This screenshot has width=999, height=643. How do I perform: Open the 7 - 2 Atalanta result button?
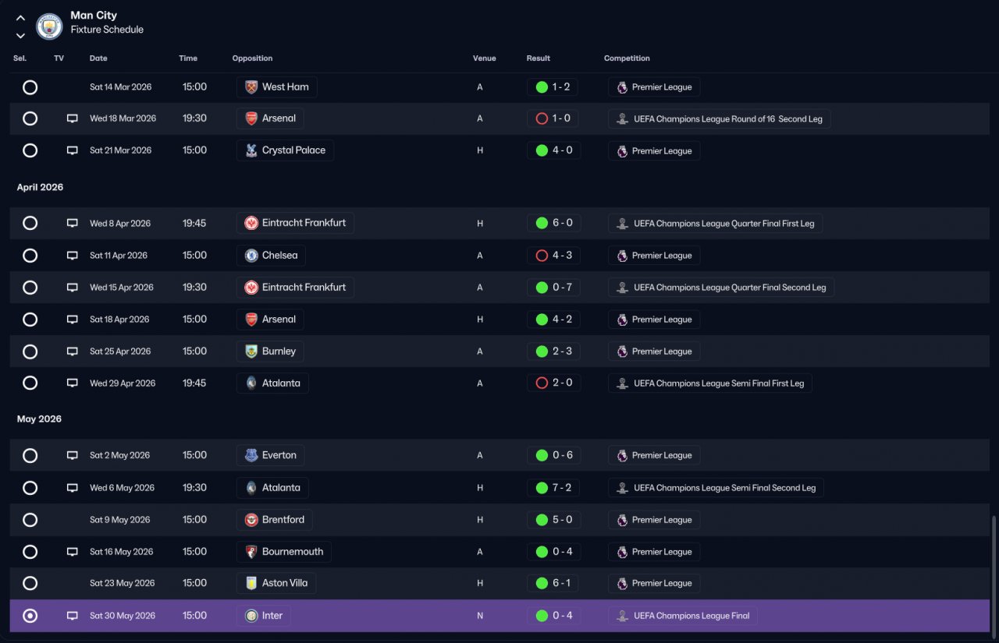(x=553, y=488)
